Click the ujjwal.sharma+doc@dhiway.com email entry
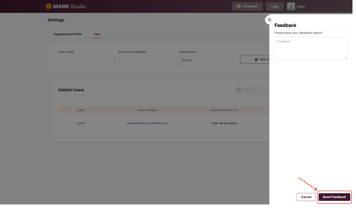The image size is (356, 208). click(x=147, y=123)
